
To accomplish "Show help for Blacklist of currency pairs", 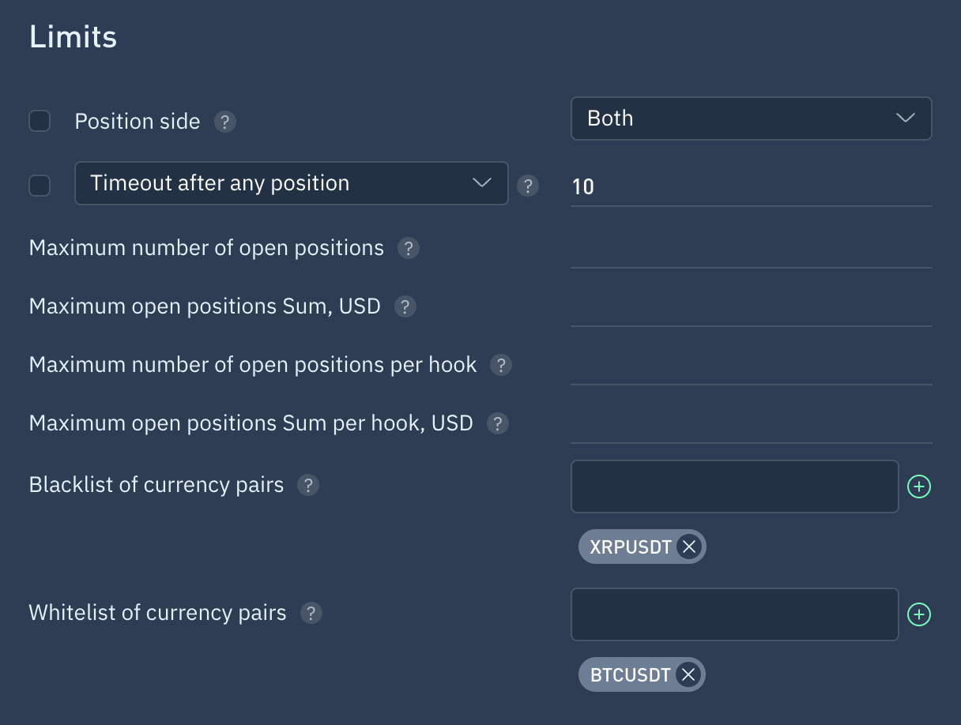I will (308, 485).
